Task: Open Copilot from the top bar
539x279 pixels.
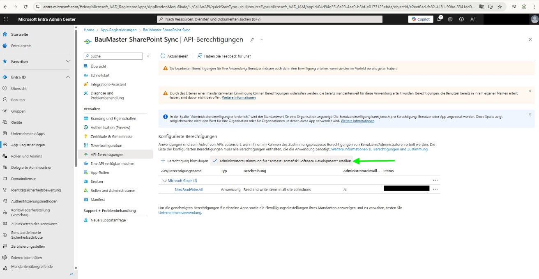Action: click(419, 19)
